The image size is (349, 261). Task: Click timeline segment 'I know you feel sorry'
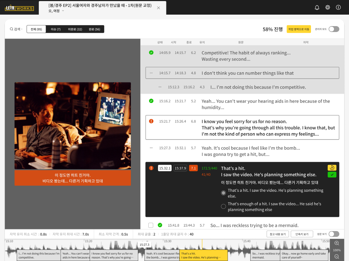[x=114, y=255]
